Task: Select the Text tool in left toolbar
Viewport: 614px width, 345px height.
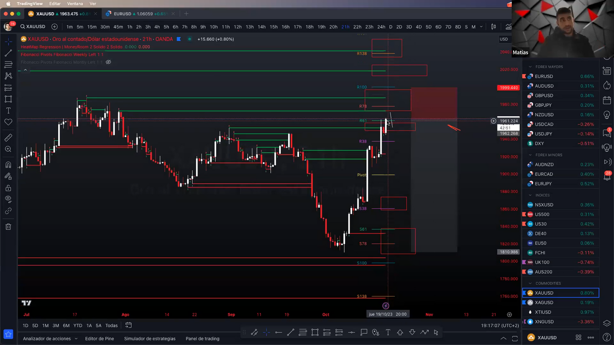Action: 8,111
